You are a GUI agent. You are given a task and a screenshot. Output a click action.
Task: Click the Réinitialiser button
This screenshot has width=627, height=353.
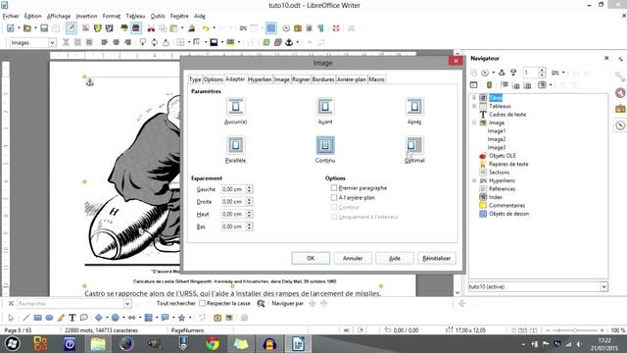pyautogui.click(x=437, y=258)
